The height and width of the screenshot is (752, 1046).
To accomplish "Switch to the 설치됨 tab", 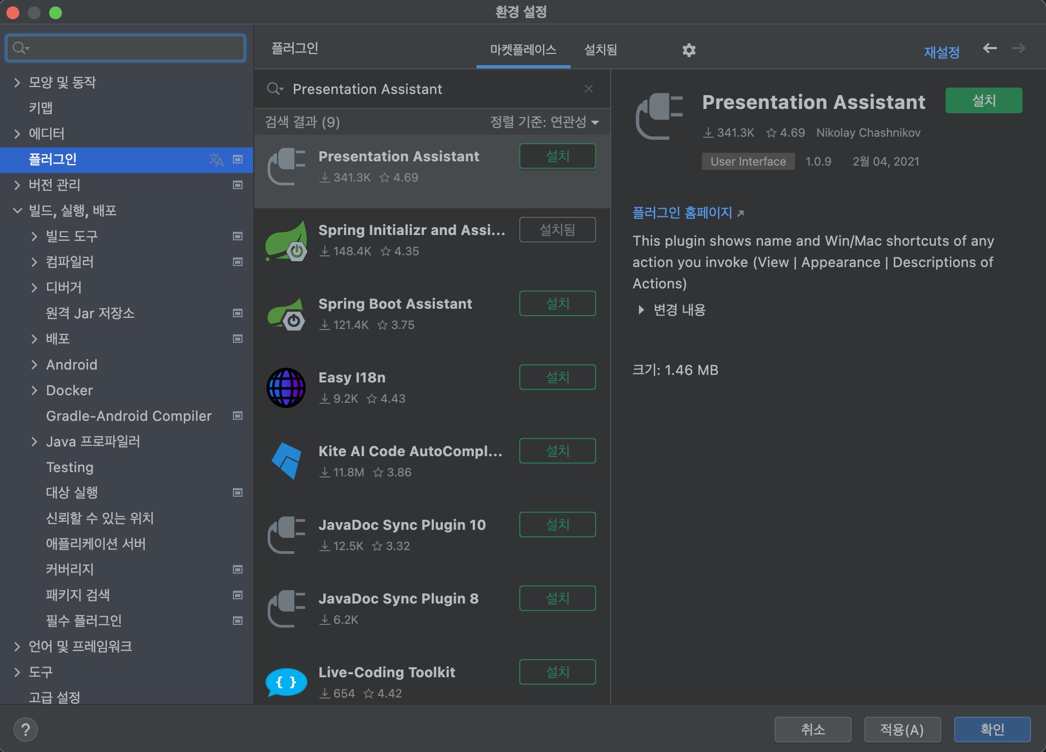I will 600,50.
